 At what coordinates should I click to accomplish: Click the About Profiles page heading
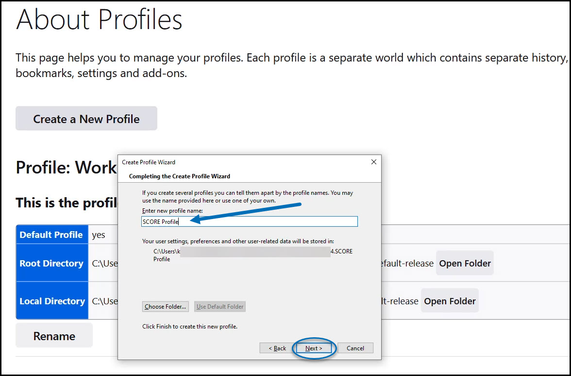pyautogui.click(x=99, y=19)
